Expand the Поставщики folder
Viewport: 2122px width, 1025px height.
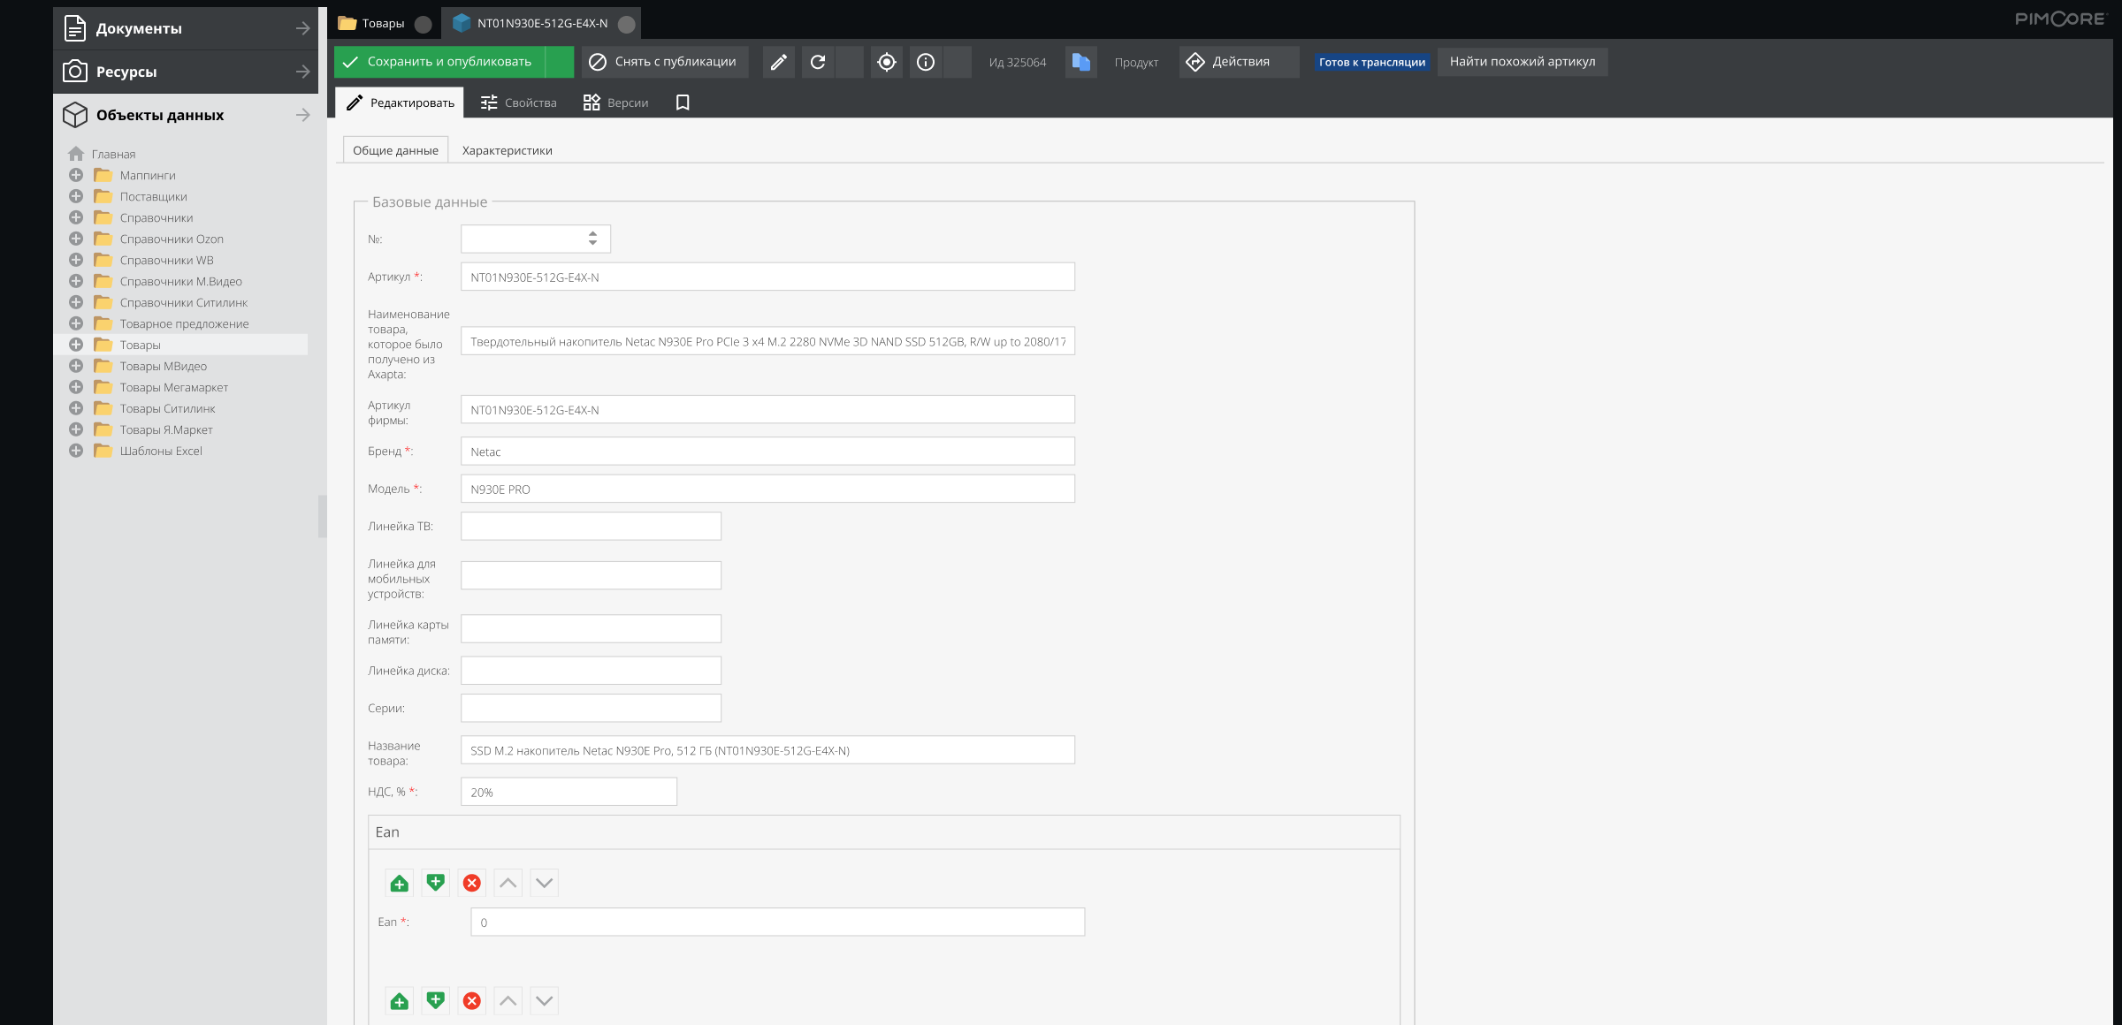pyautogui.click(x=76, y=196)
